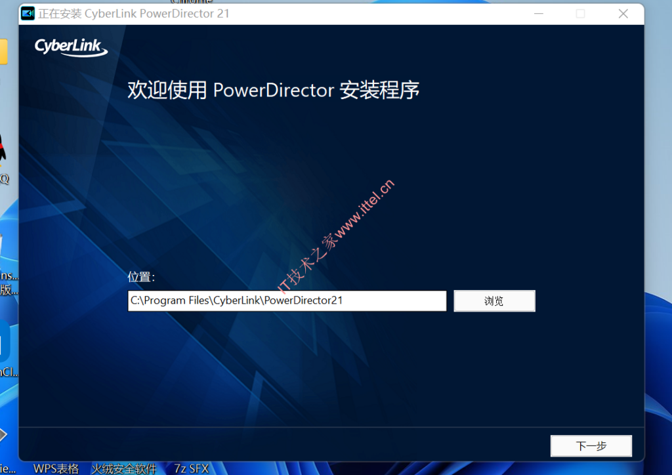Click inside the installation path field
This screenshot has width=672, height=475.
tap(287, 300)
